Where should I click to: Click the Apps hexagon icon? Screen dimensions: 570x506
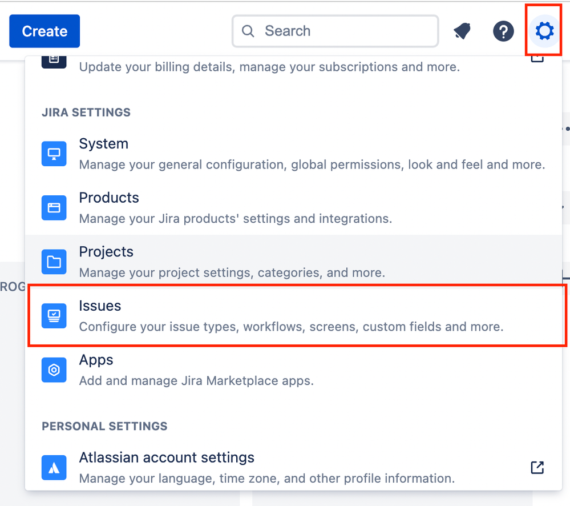click(54, 370)
